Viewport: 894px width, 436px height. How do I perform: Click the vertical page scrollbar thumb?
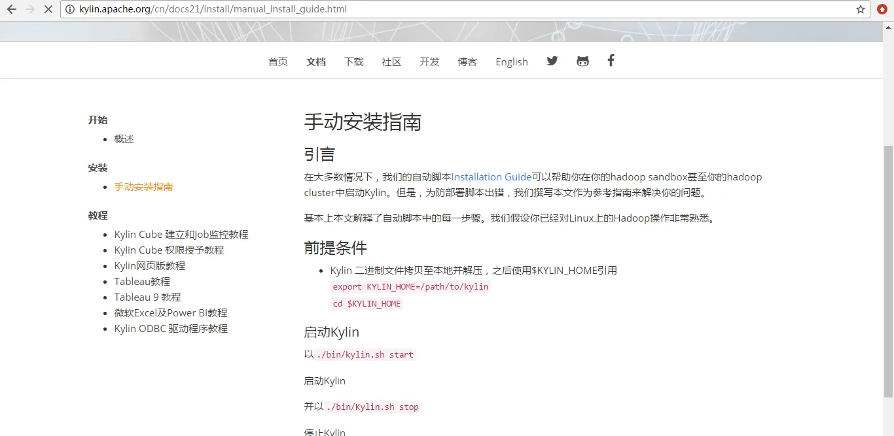pyautogui.click(x=888, y=271)
